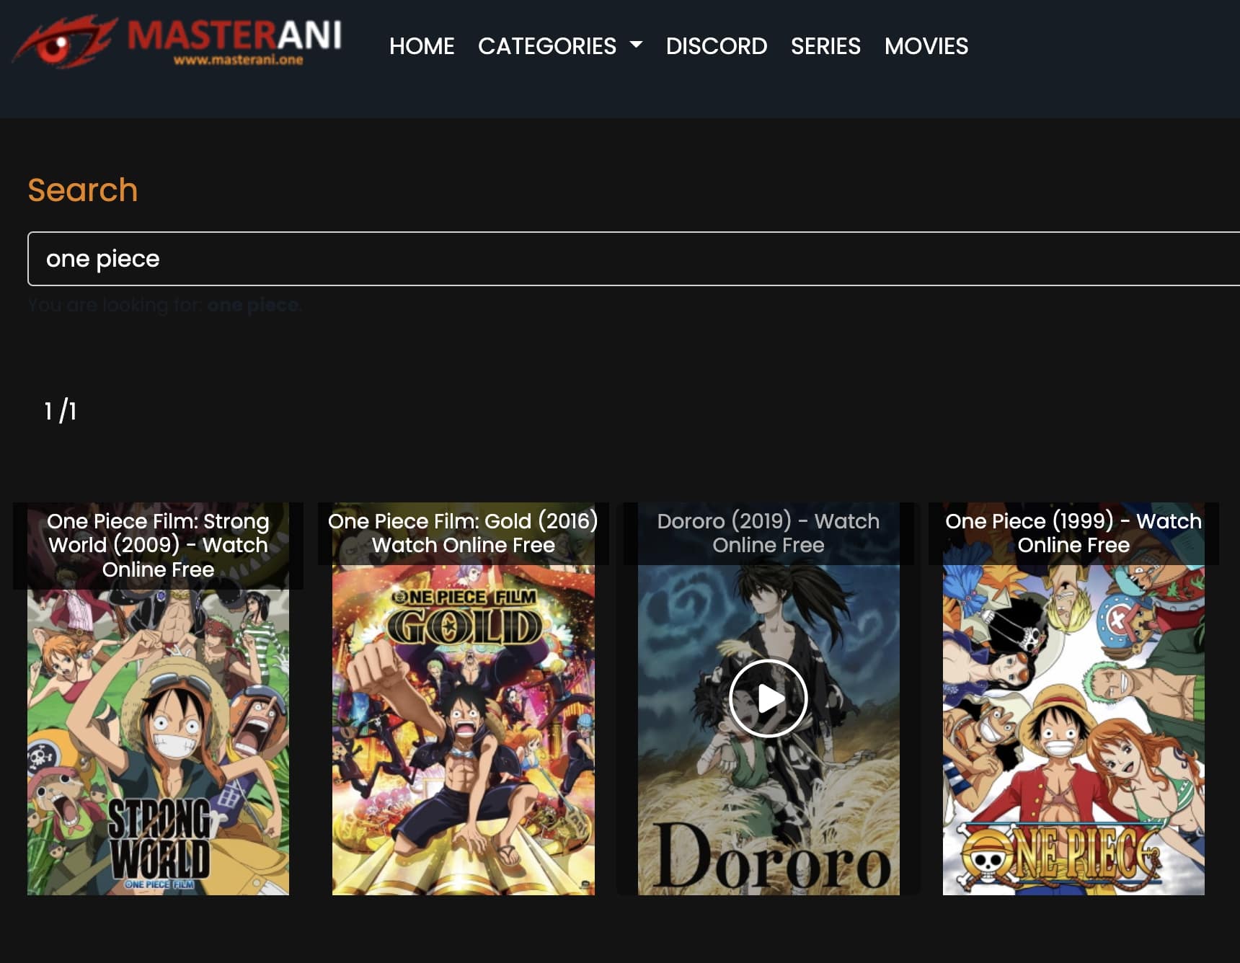Viewport: 1240px width, 963px height.
Task: Click the '1 /1' page indicator
Action: click(61, 412)
